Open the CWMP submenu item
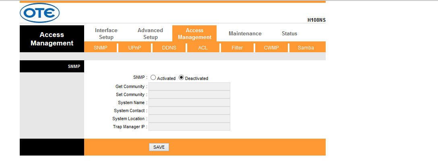Viewport: 438px width, 168px height. (271, 48)
